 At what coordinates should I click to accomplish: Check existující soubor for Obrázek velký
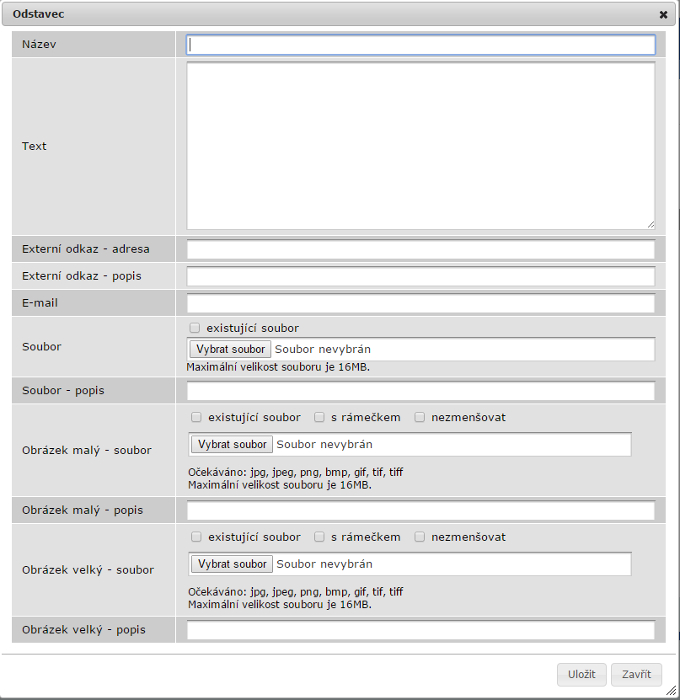coord(196,537)
